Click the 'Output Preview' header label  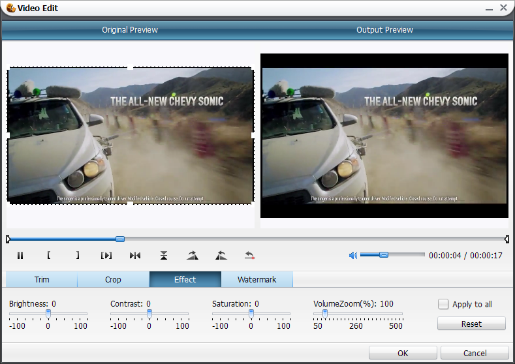coord(384,30)
